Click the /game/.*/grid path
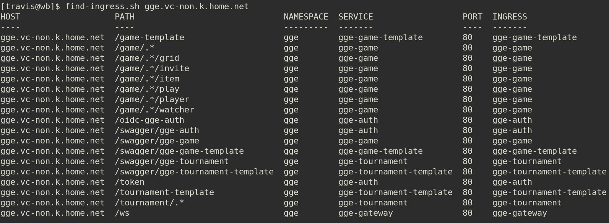This screenshot has width=609, height=223. (x=147, y=58)
